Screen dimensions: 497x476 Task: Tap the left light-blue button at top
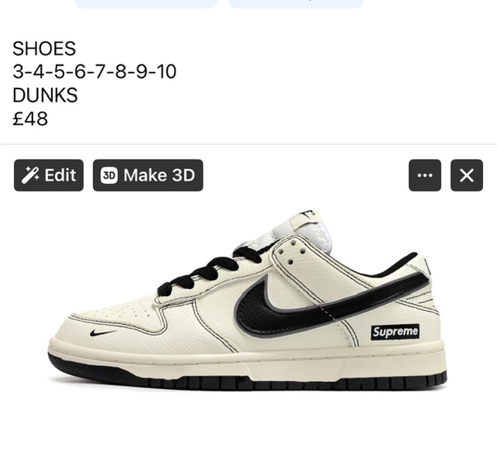pyautogui.click(x=147, y=3)
